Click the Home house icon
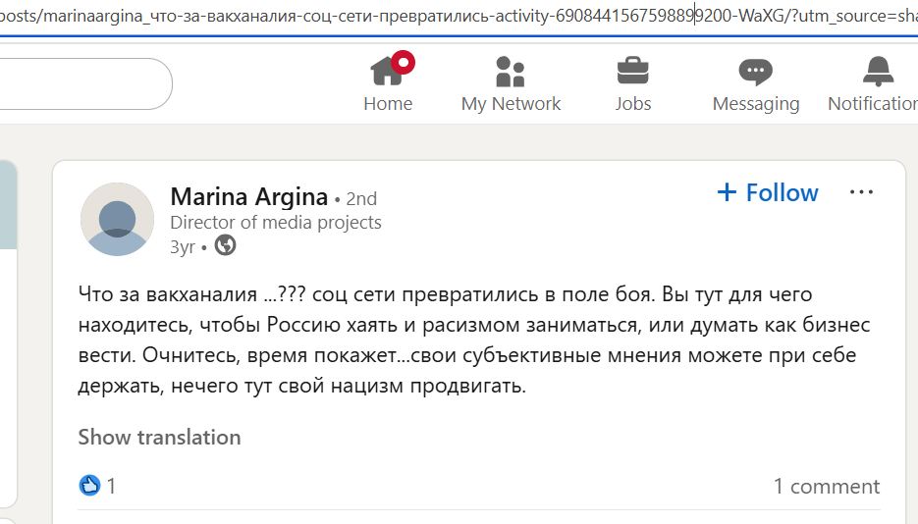 pyautogui.click(x=386, y=72)
